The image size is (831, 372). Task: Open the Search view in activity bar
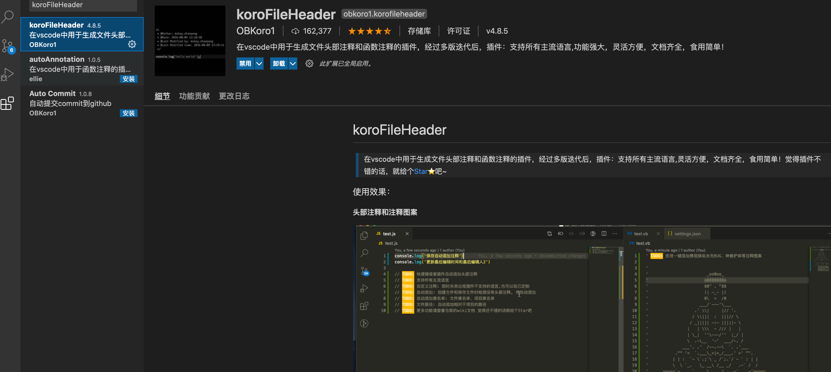7,17
